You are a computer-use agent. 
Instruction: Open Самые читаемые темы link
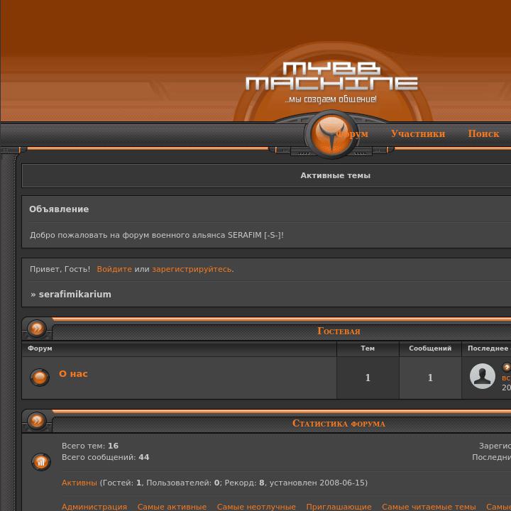(429, 507)
